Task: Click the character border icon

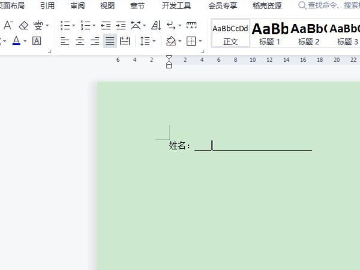Action: pos(37,41)
